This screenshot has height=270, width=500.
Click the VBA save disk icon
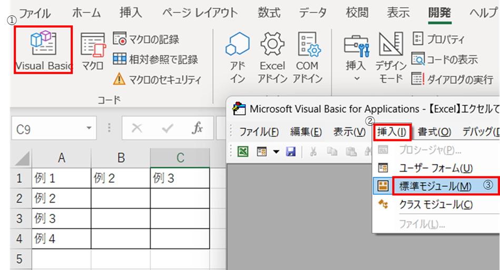(290, 152)
